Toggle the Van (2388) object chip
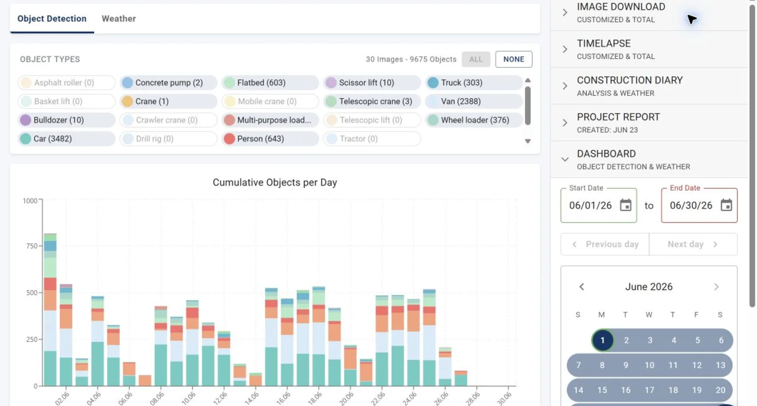757x406 pixels. (x=474, y=101)
